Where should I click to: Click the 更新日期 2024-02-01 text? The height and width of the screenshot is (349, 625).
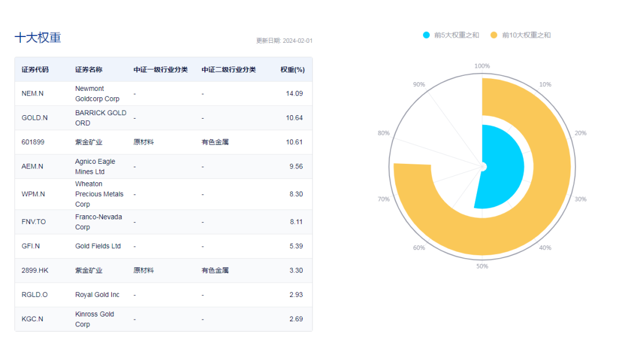(x=284, y=41)
